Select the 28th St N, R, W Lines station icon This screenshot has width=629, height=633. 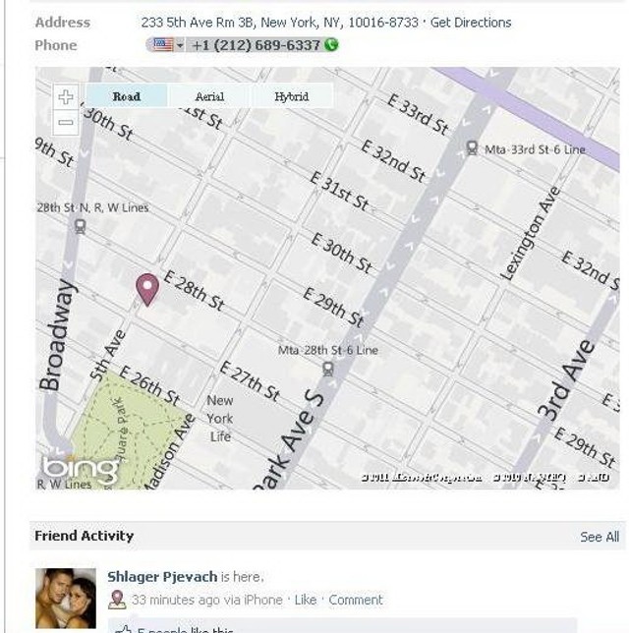pos(80,226)
